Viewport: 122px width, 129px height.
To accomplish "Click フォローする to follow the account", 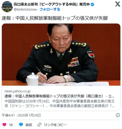I will [50, 9].
